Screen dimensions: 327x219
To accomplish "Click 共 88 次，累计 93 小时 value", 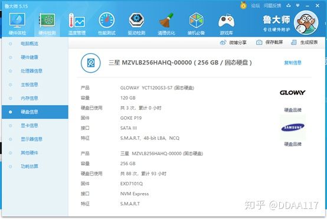I will pos(143,174).
